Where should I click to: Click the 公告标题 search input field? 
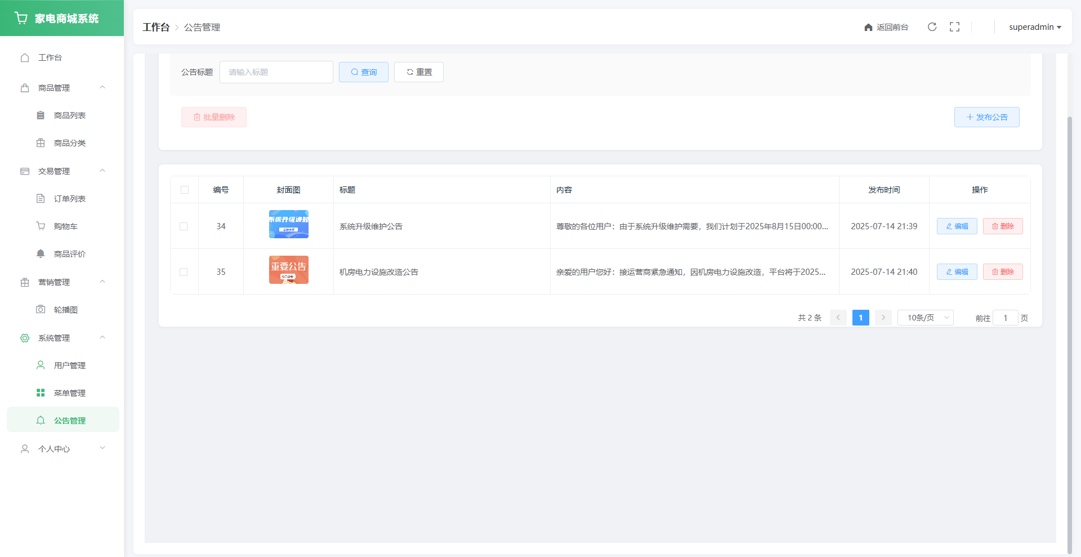[x=276, y=72]
